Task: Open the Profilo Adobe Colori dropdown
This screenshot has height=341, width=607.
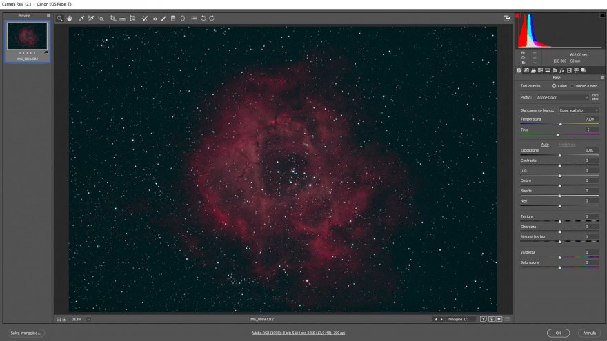Action: point(562,98)
